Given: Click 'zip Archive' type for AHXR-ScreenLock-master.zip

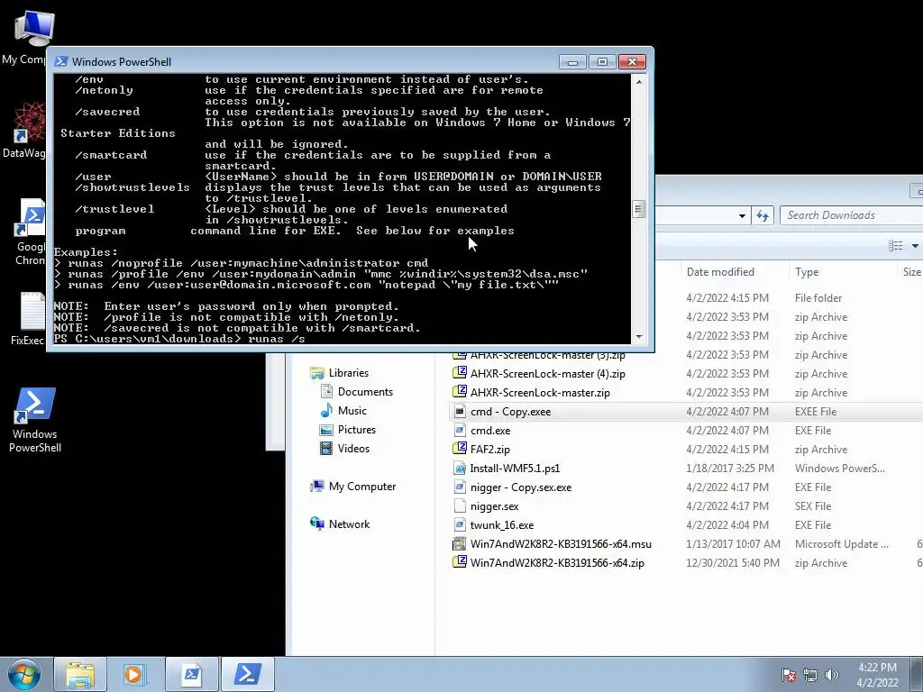Looking at the screenshot, I should point(820,393).
